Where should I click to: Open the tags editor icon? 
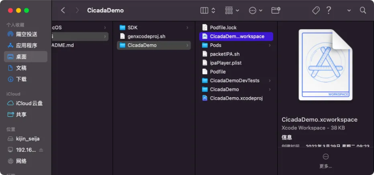tap(315, 10)
